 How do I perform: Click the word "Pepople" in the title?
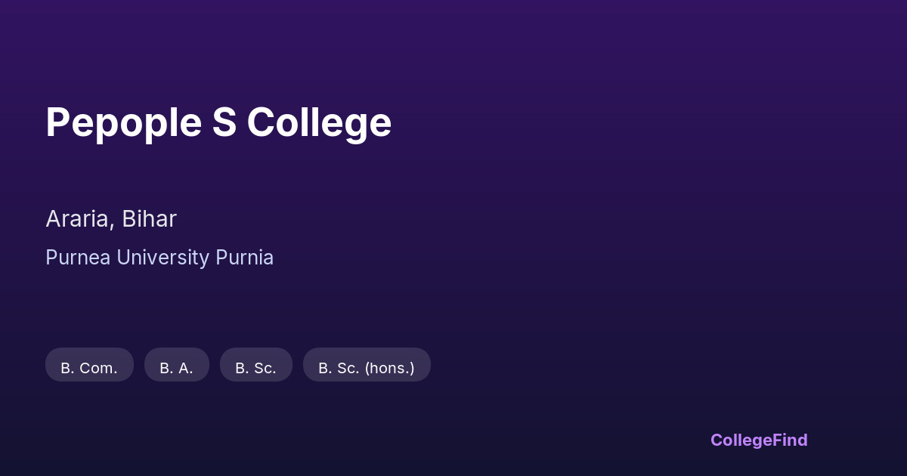123,122
